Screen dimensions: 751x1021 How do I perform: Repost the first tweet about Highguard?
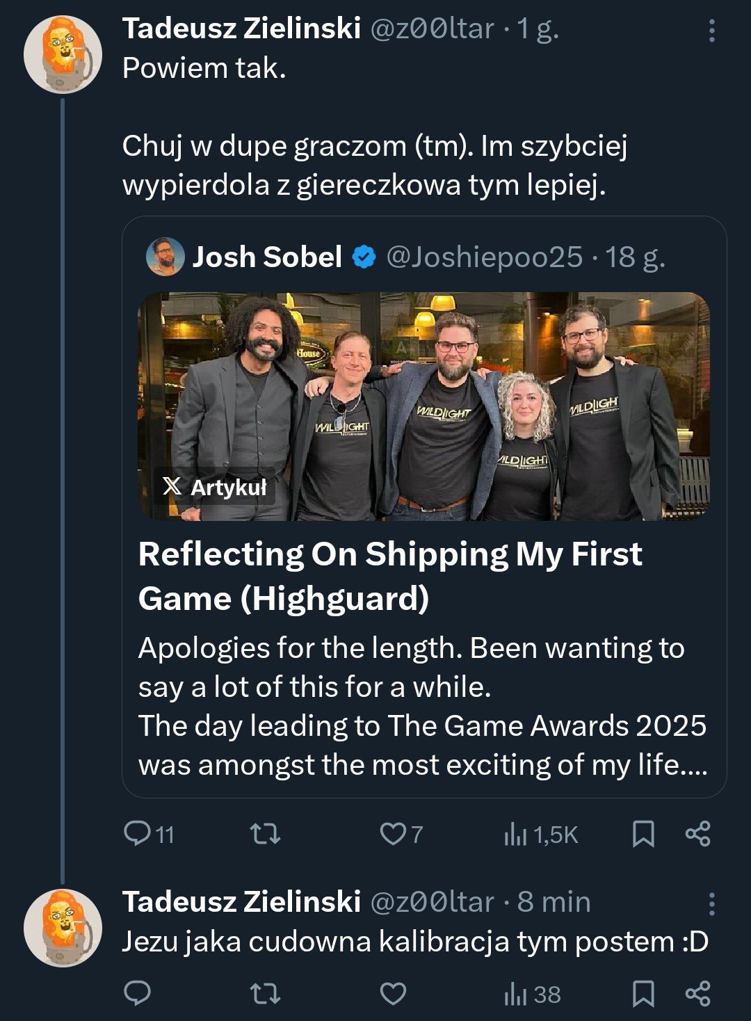point(265,833)
